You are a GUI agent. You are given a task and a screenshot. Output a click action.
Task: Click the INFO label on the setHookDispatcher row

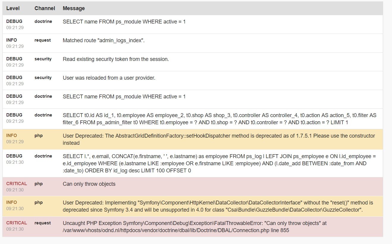[12, 136]
